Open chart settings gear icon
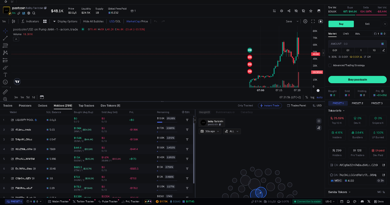 [305, 21]
